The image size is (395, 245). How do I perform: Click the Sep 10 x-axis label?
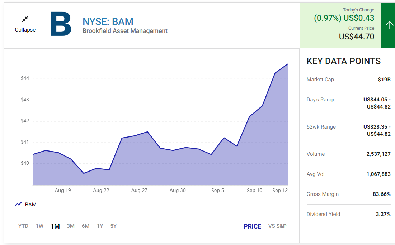[x=254, y=191]
